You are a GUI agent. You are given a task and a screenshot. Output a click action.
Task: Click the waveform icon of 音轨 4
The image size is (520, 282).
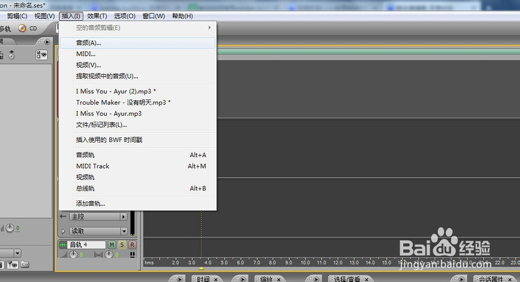(63, 245)
